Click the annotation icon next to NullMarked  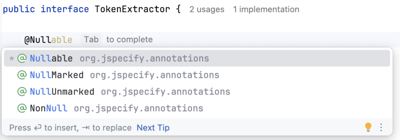point(22,75)
